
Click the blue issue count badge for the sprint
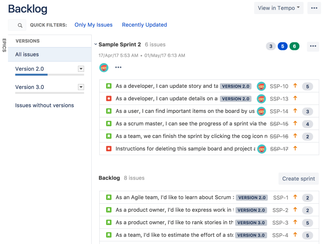pos(283,46)
